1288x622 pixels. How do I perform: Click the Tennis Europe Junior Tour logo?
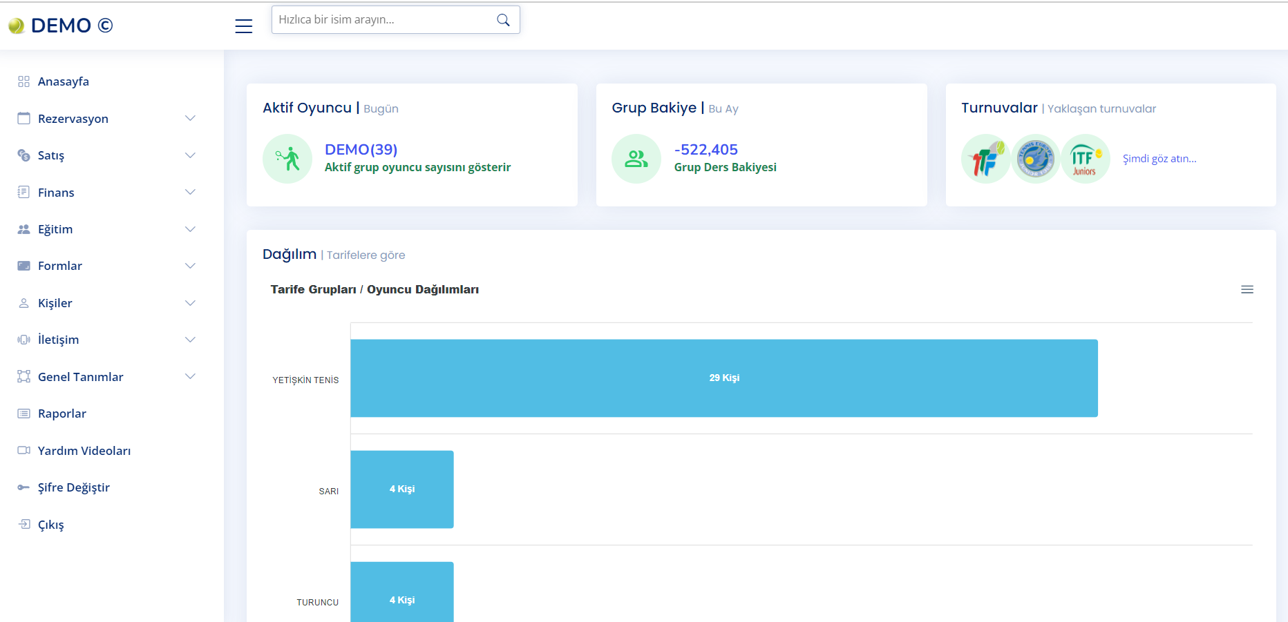tap(1035, 158)
